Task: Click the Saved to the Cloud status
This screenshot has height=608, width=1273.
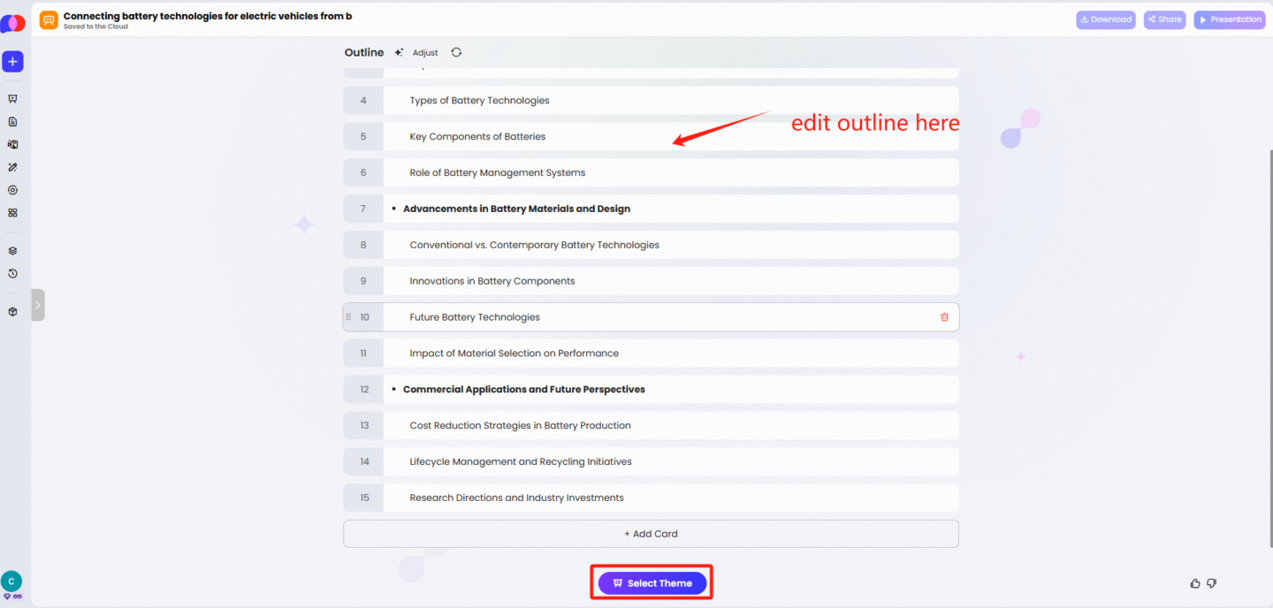Action: 95,27
